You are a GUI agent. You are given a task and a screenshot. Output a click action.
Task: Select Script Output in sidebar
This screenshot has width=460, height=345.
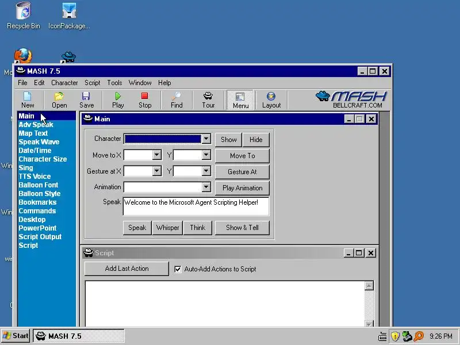tap(40, 237)
